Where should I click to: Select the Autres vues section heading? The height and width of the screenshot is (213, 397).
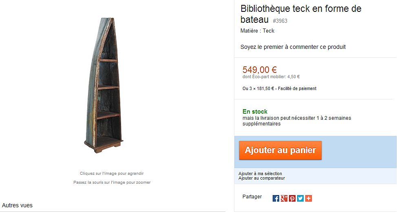coord(17,205)
